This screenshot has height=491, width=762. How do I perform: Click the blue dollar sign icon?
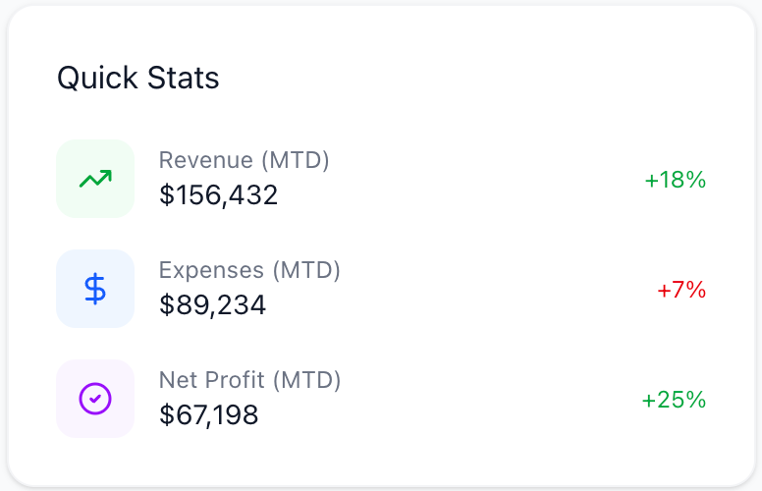pyautogui.click(x=95, y=289)
